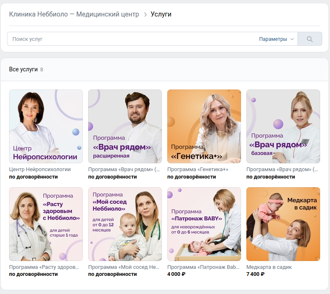Click the Программа «Мой сосед Не... title link
This screenshot has height=294, width=330.
point(124,267)
